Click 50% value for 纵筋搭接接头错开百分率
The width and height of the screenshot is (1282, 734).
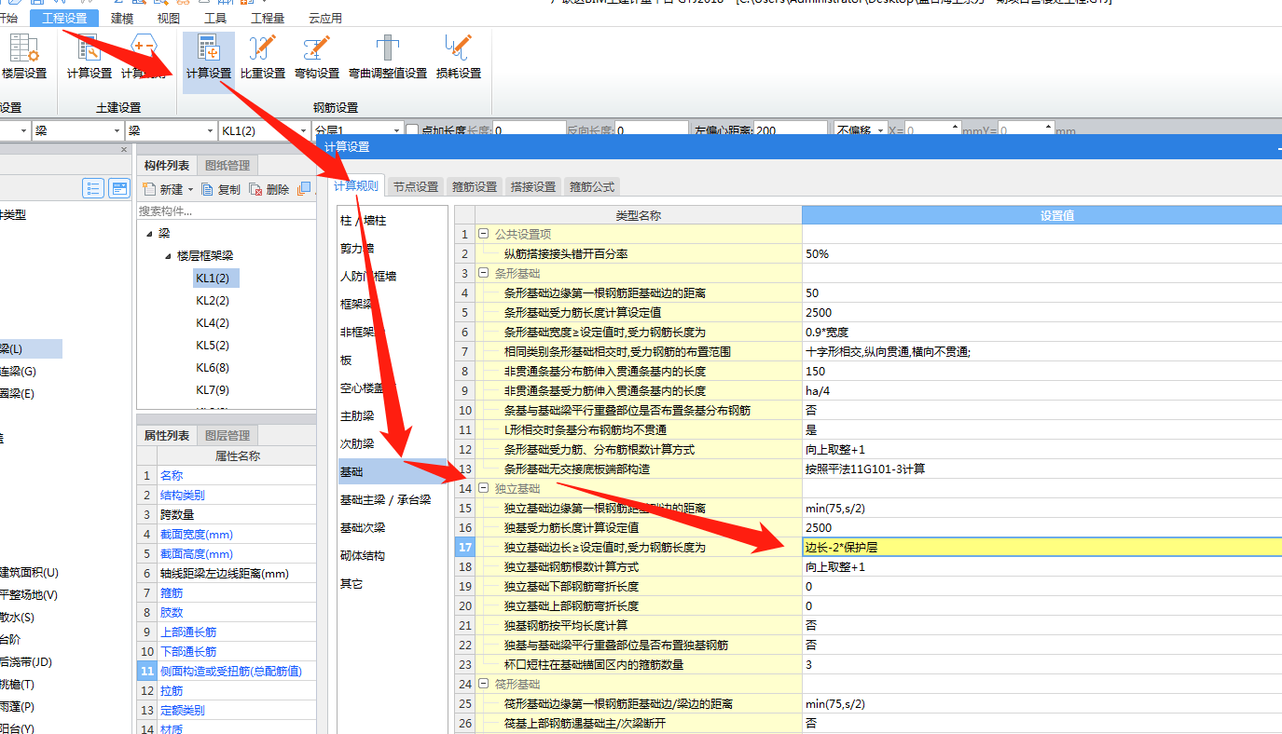[1041, 253]
